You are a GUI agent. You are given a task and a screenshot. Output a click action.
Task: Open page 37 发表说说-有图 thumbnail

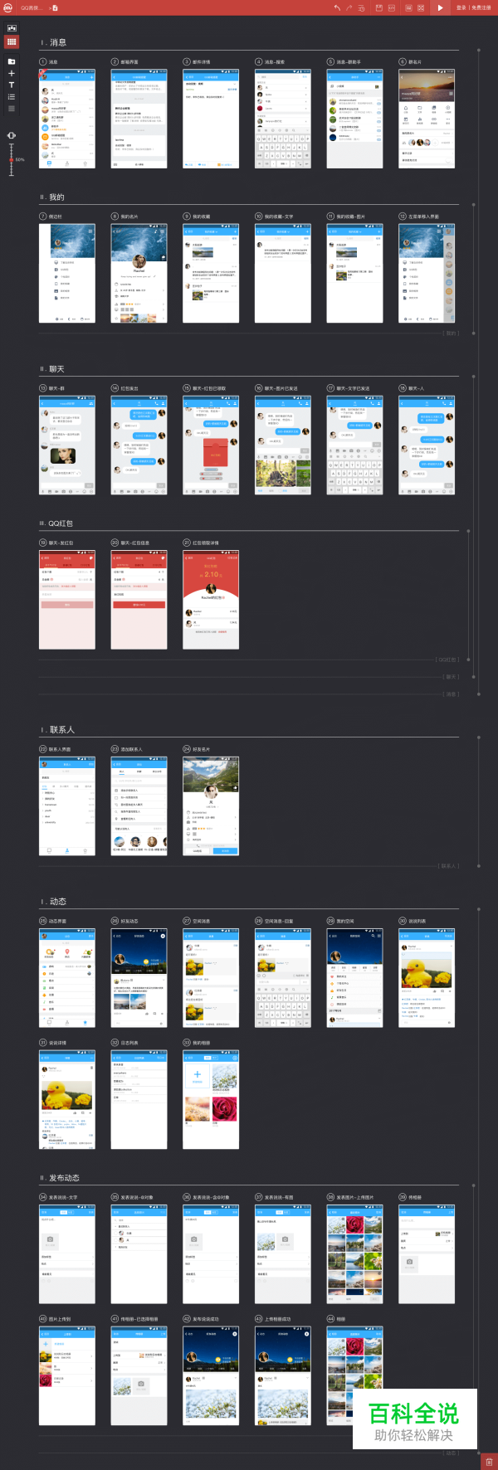283,1253
